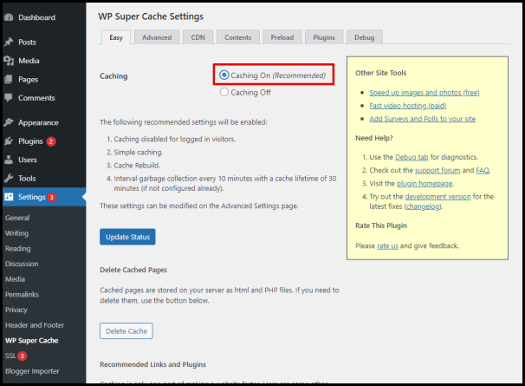This screenshot has width=525, height=386.
Task: Click the Debug tab link in Need Help
Action: 412,157
